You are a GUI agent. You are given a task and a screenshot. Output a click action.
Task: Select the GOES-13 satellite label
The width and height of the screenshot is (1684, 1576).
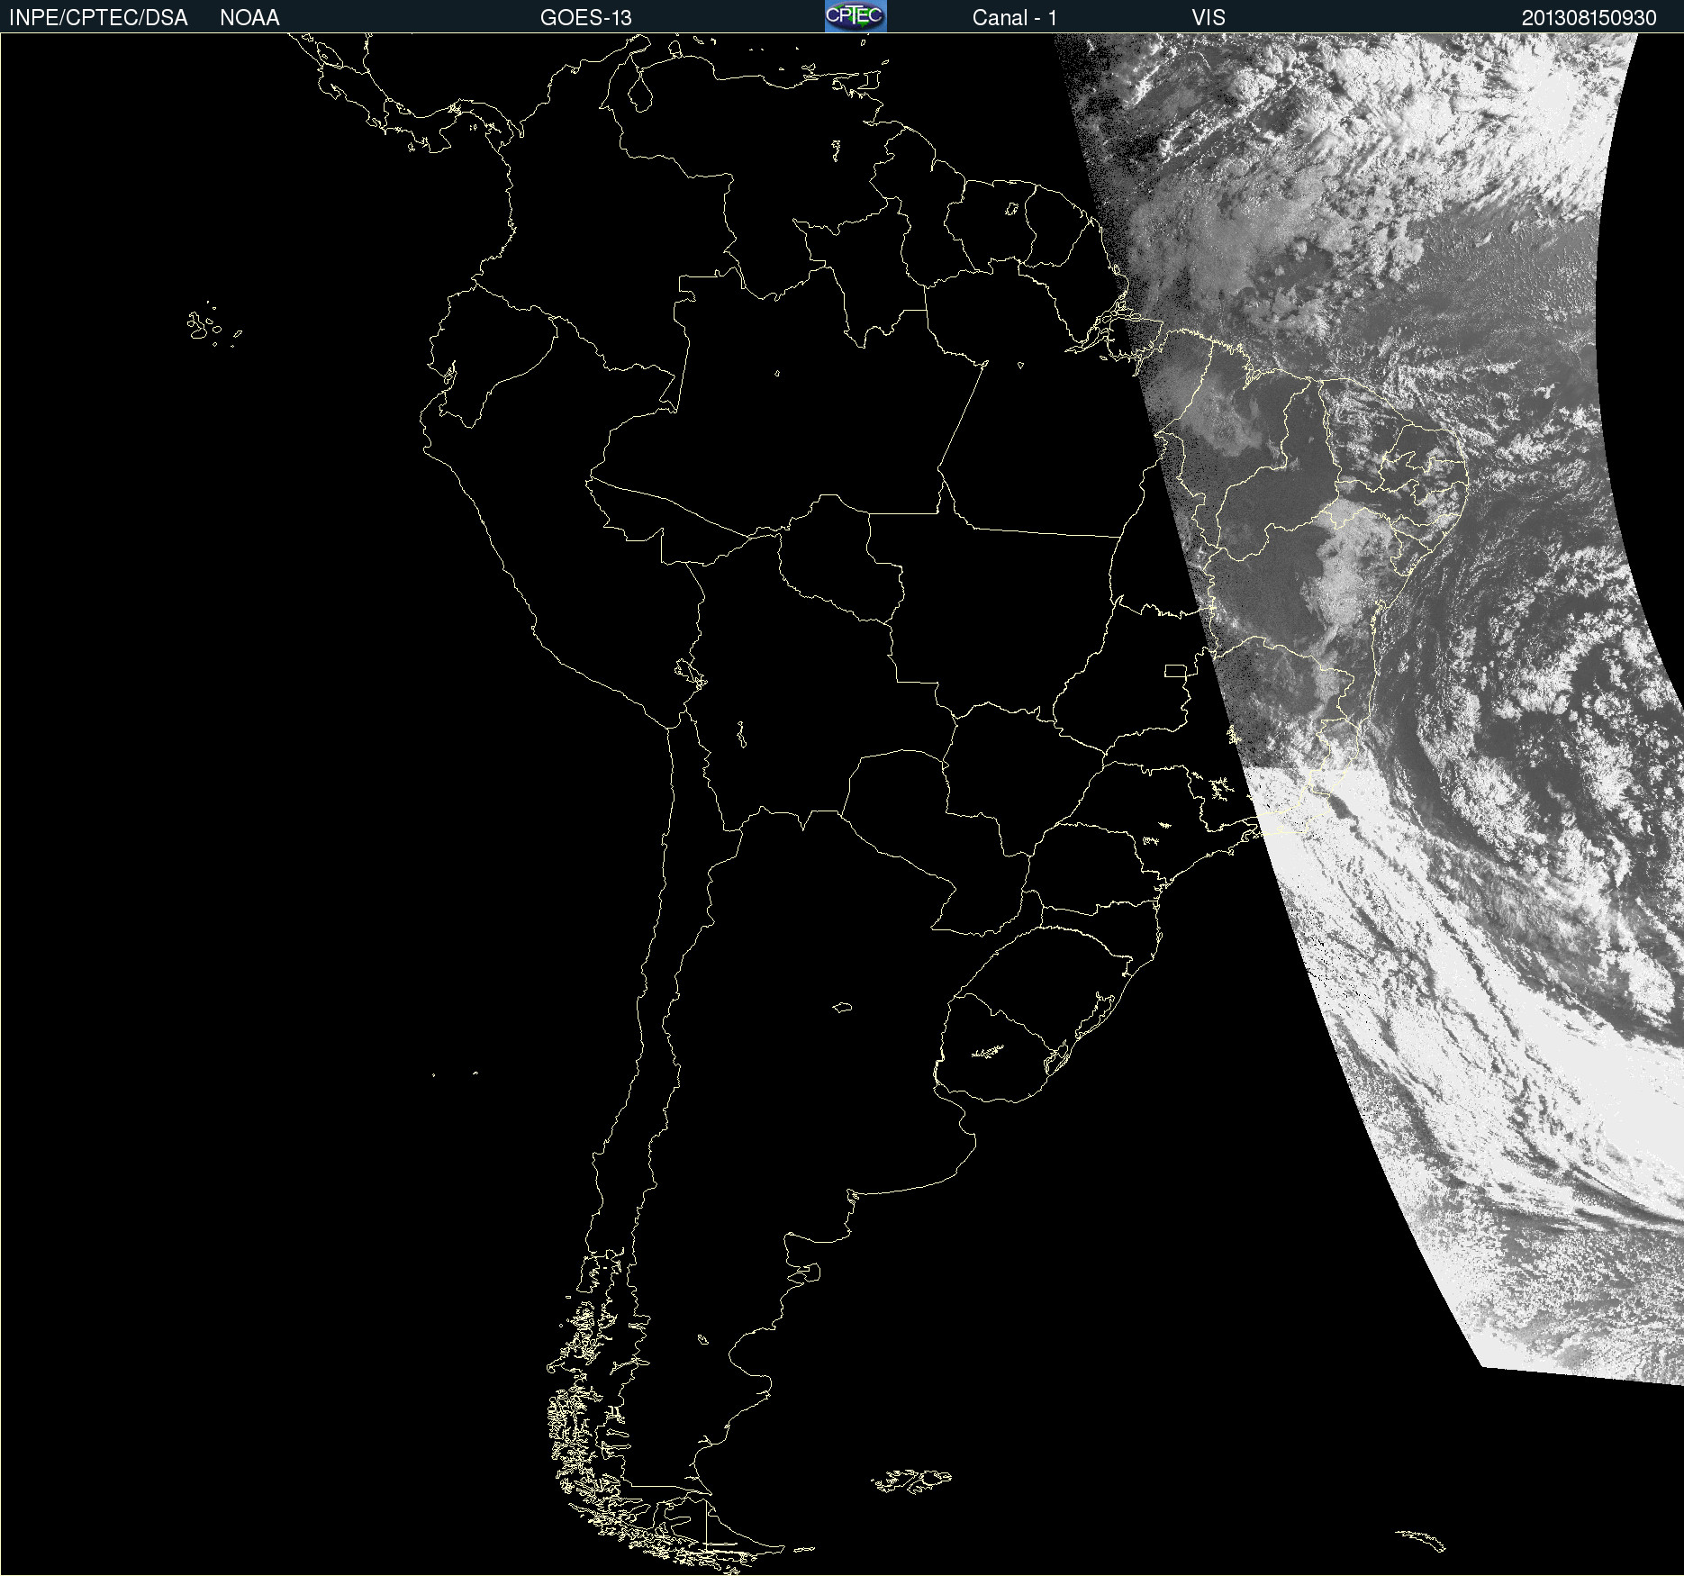point(585,17)
